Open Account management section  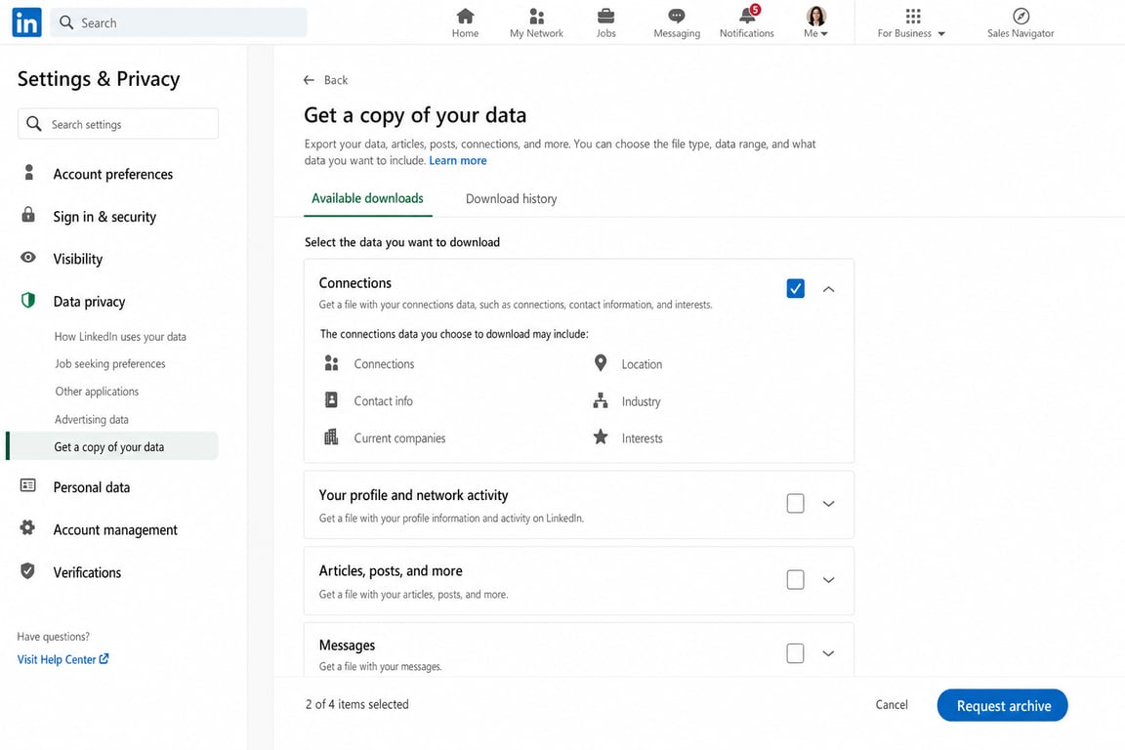(x=115, y=529)
